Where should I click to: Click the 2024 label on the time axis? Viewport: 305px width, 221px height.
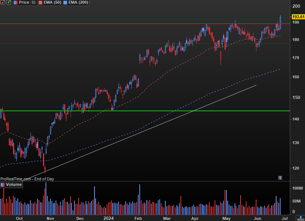109,218
